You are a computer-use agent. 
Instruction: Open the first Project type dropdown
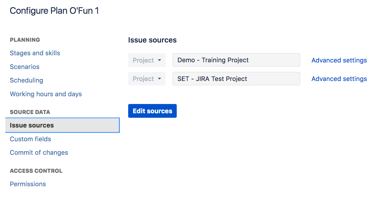[147, 60]
